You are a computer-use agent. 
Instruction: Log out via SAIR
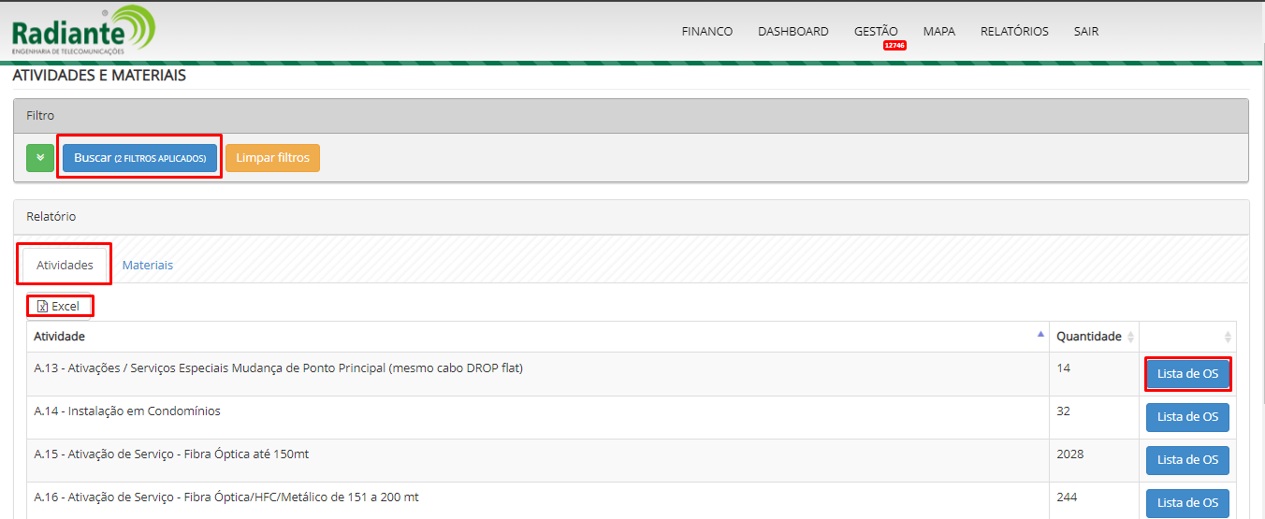click(x=1085, y=31)
